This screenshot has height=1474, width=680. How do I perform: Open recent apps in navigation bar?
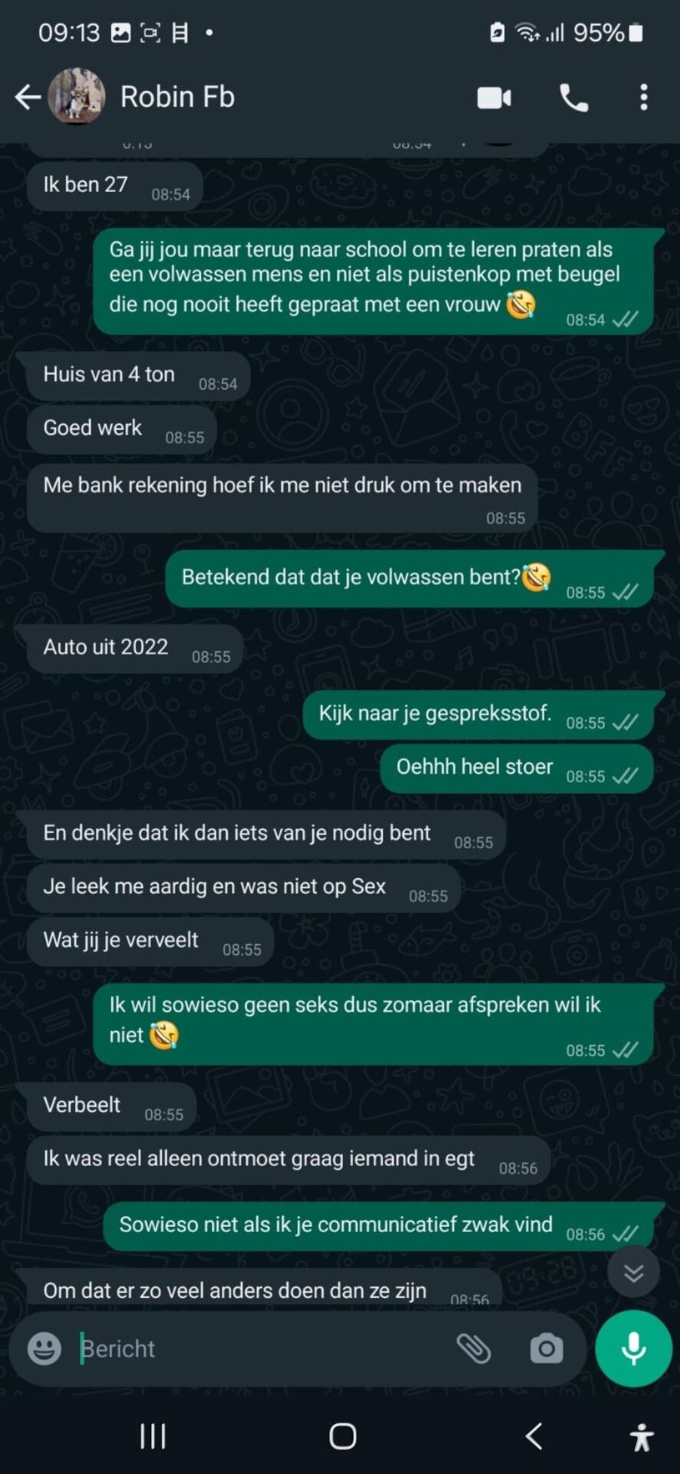(153, 1436)
